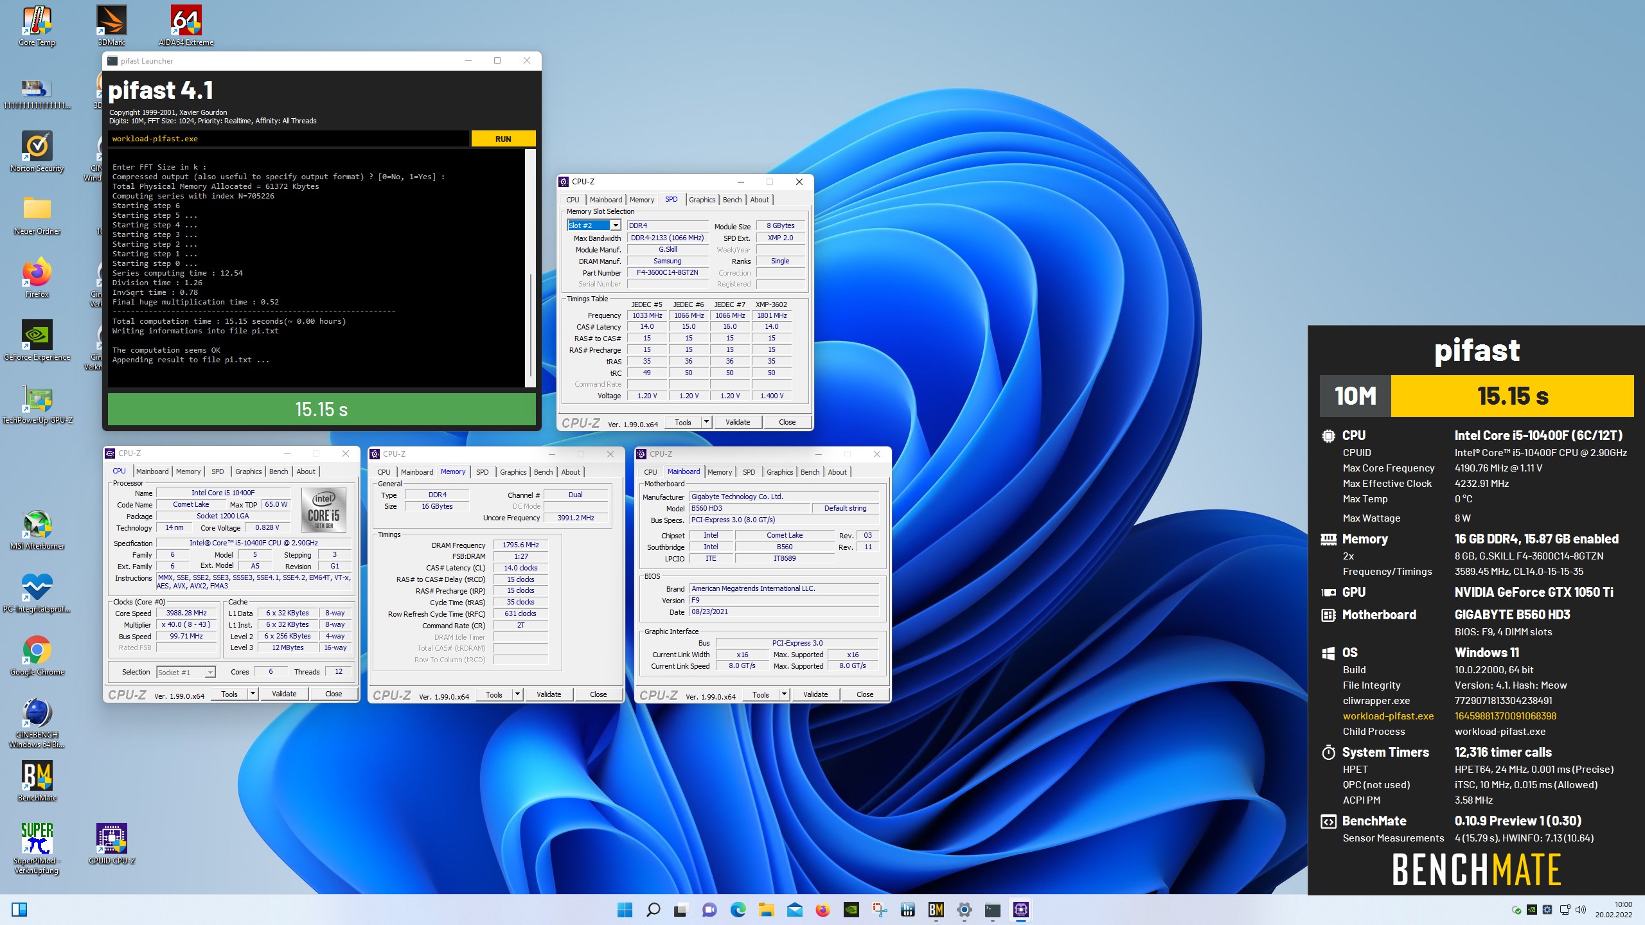Open File Explorer from taskbar
The image size is (1645, 925).
pyautogui.click(x=766, y=910)
